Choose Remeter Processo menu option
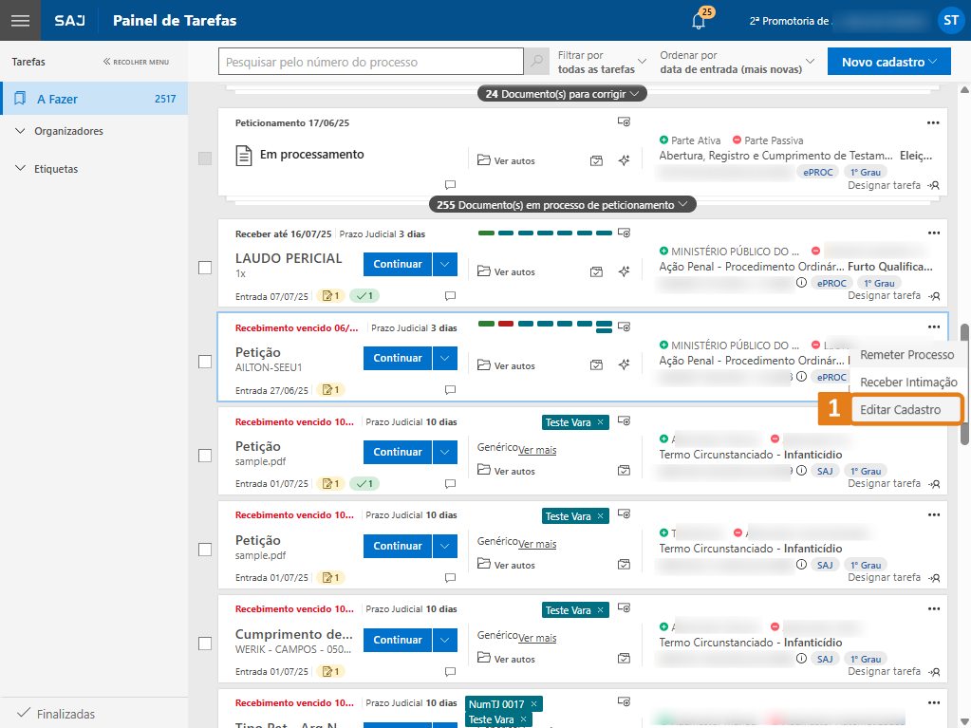The width and height of the screenshot is (971, 728). 906,354
